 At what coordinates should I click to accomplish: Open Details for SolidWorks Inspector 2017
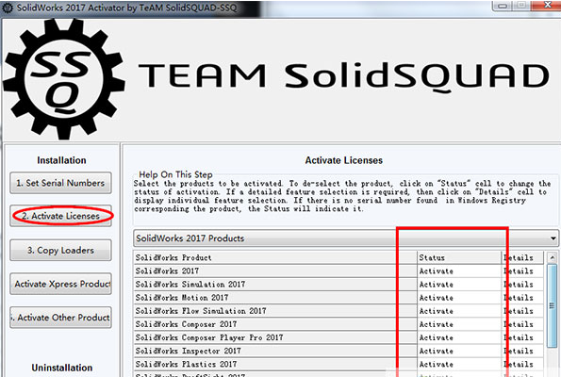[x=522, y=351]
